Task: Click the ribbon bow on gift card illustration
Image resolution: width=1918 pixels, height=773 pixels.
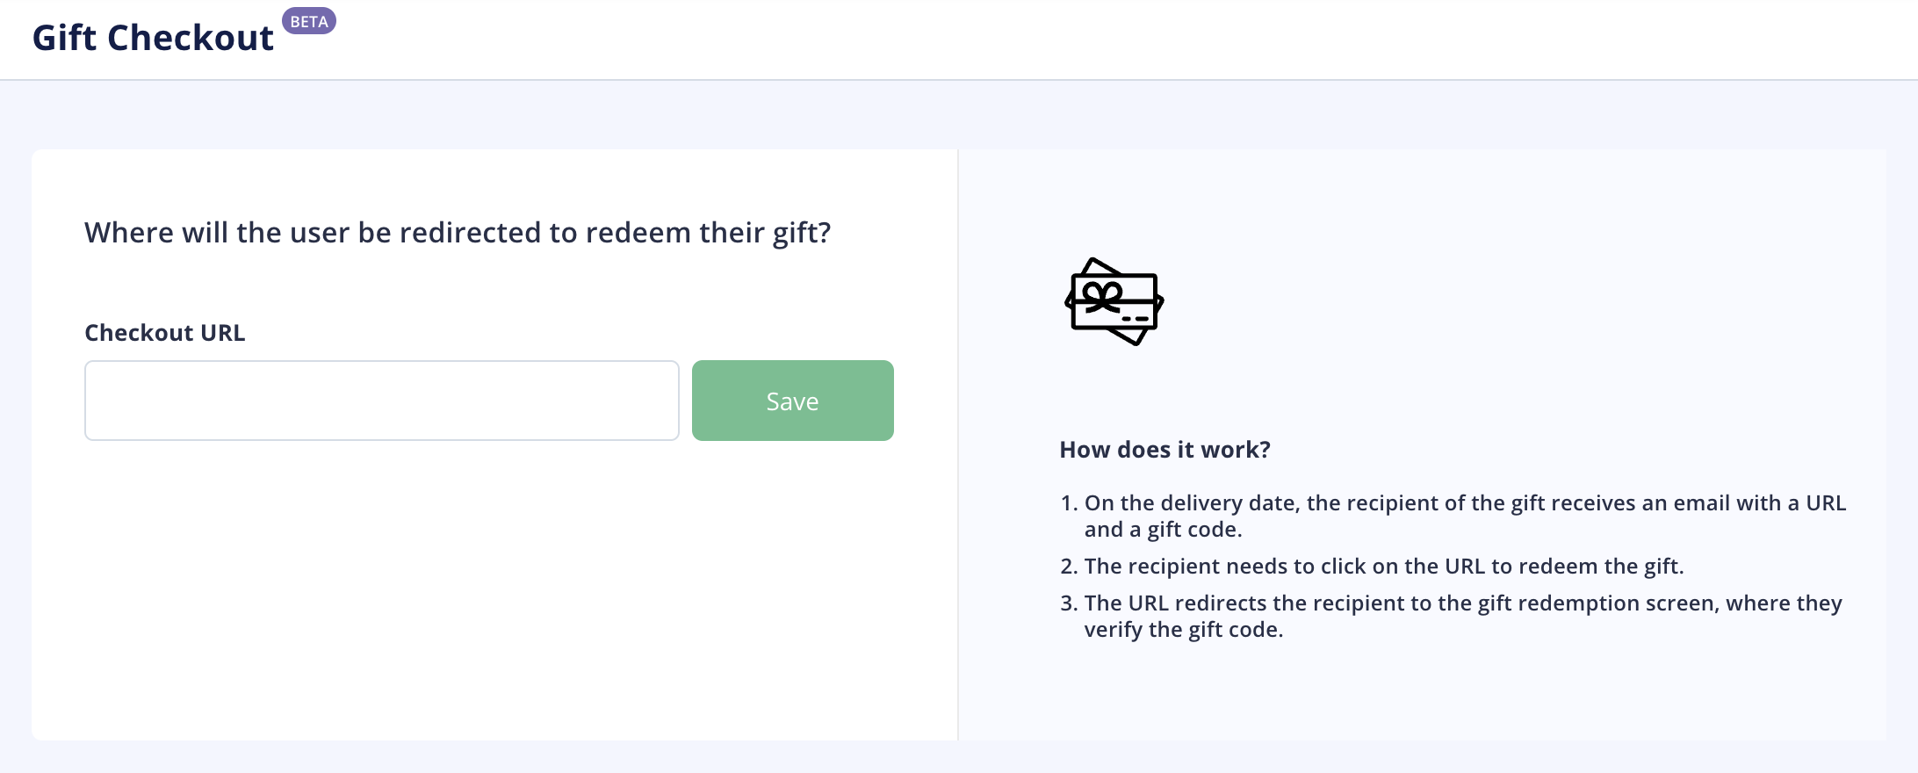Action: pos(1101,297)
